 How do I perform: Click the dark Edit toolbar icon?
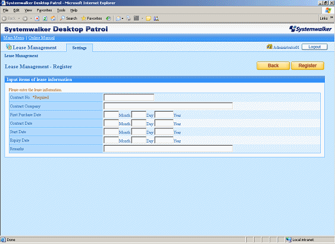coord(136,18)
